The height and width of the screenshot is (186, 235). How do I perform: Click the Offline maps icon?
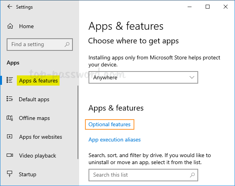pos(10,118)
